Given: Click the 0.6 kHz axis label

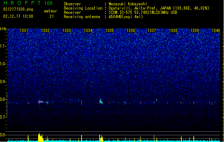Looking at the screenshot, I should [3, 135].
